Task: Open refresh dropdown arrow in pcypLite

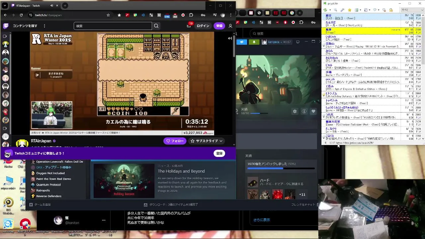Action: [x=330, y=10]
